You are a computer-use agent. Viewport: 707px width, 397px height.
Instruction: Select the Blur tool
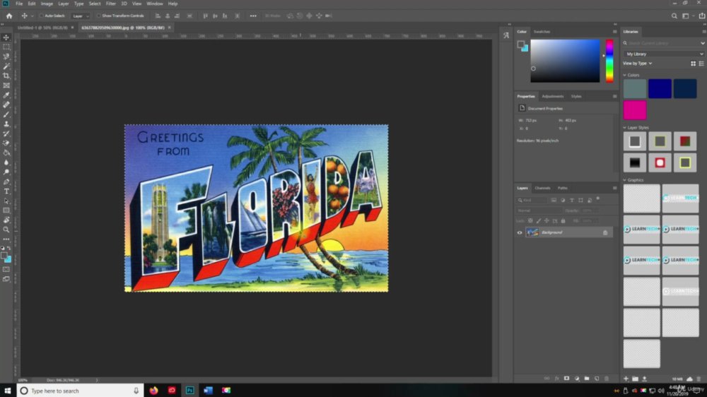click(6, 162)
